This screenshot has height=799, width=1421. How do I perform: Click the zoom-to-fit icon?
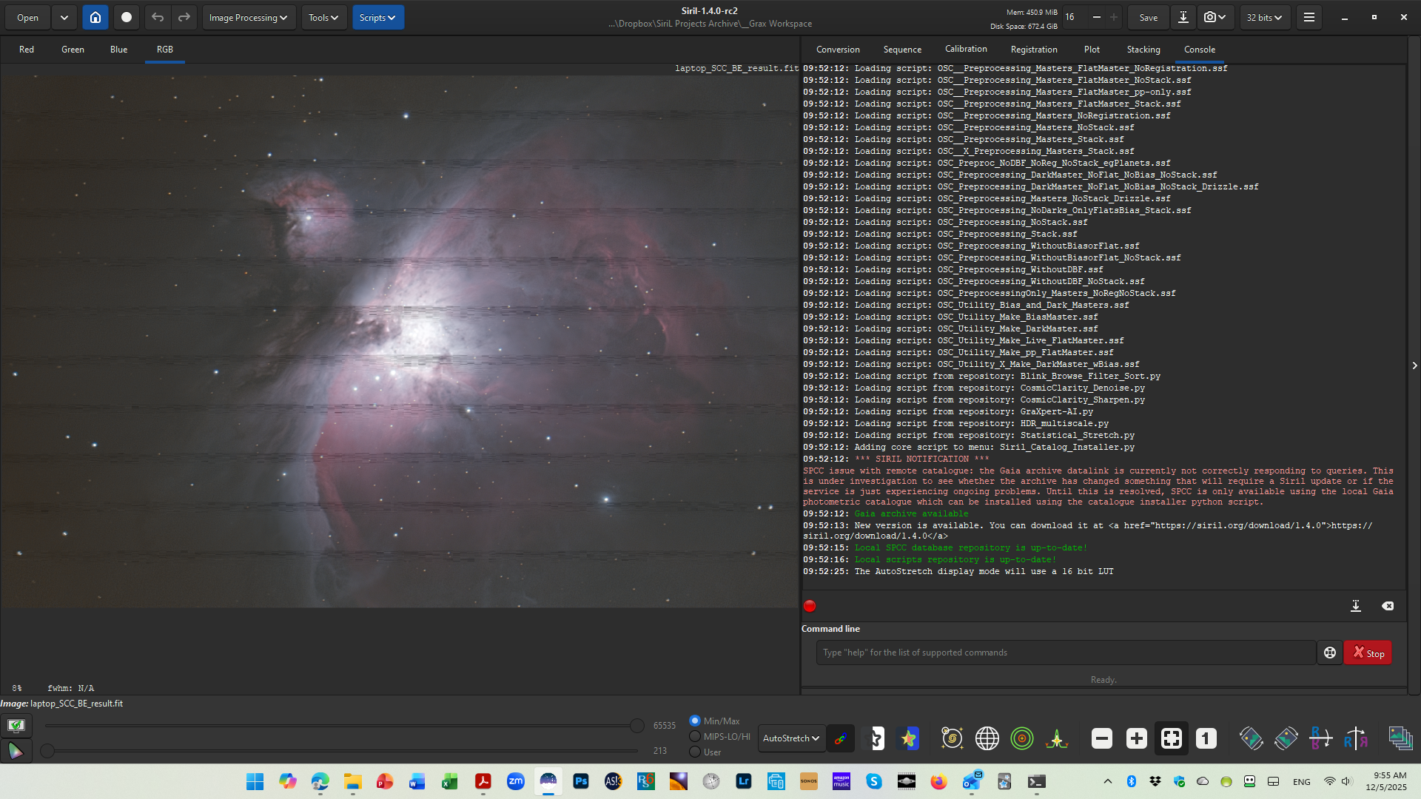pyautogui.click(x=1171, y=738)
